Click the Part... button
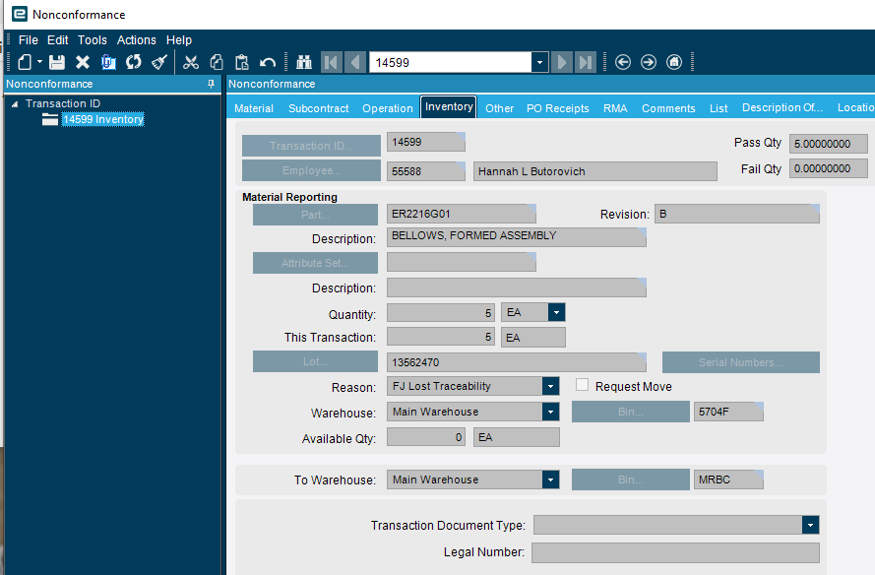Screen dimensions: 875x575 pyautogui.click(x=315, y=215)
